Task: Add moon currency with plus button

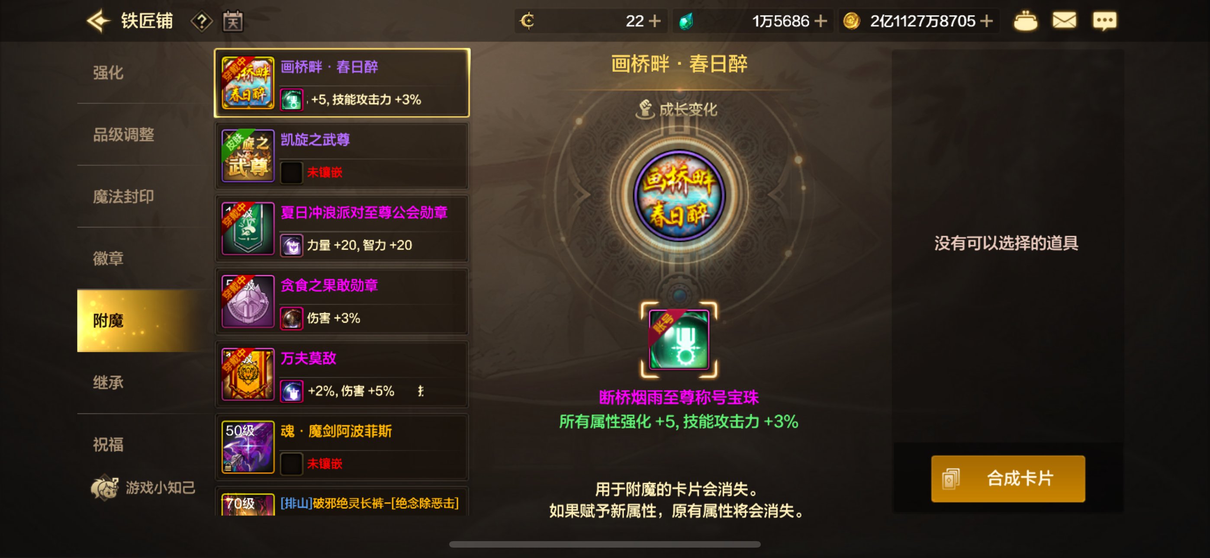Action: click(x=654, y=21)
